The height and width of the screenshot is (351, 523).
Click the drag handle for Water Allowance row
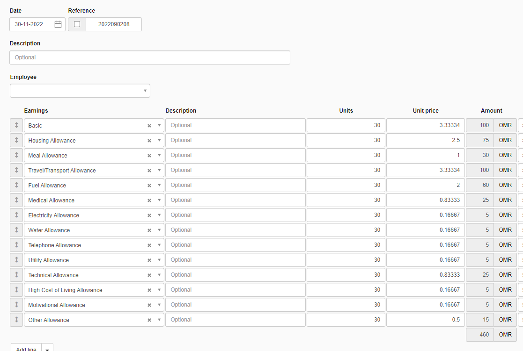click(16, 230)
